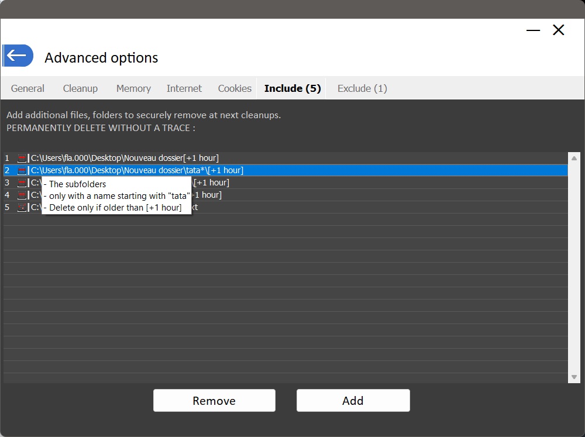Switch to the General tab
585x437 pixels.
[x=27, y=88]
